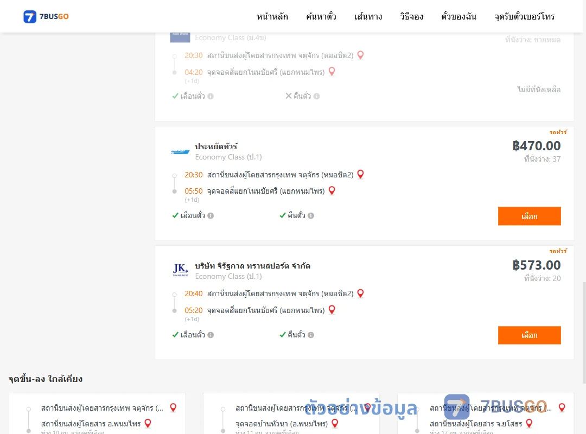The width and height of the screenshot is (586, 434).
Task: Click the สถานีขนส่งผู้โดยสาร จ.ยโสธร nearby stop
Action: tap(476, 424)
